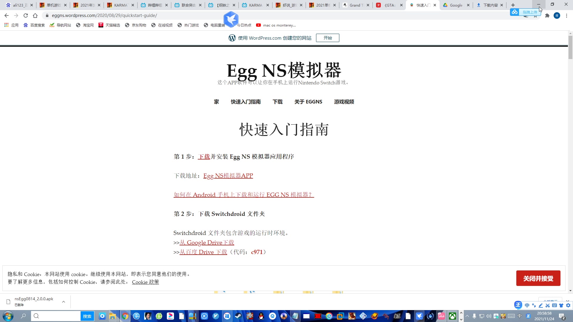Open the Egg NS模拟器APP download link
The width and height of the screenshot is (573, 322).
(x=228, y=176)
